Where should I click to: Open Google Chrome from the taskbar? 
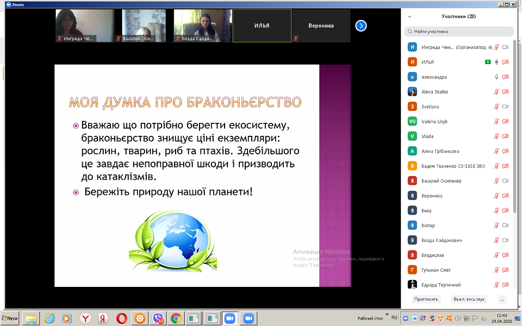pos(176,319)
